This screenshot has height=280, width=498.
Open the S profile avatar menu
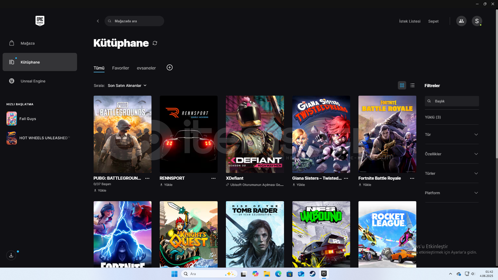tap(477, 21)
